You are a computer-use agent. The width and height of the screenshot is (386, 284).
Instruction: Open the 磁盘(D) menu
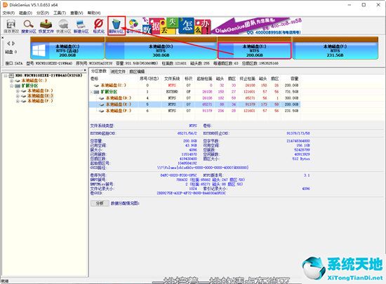tap(25, 13)
